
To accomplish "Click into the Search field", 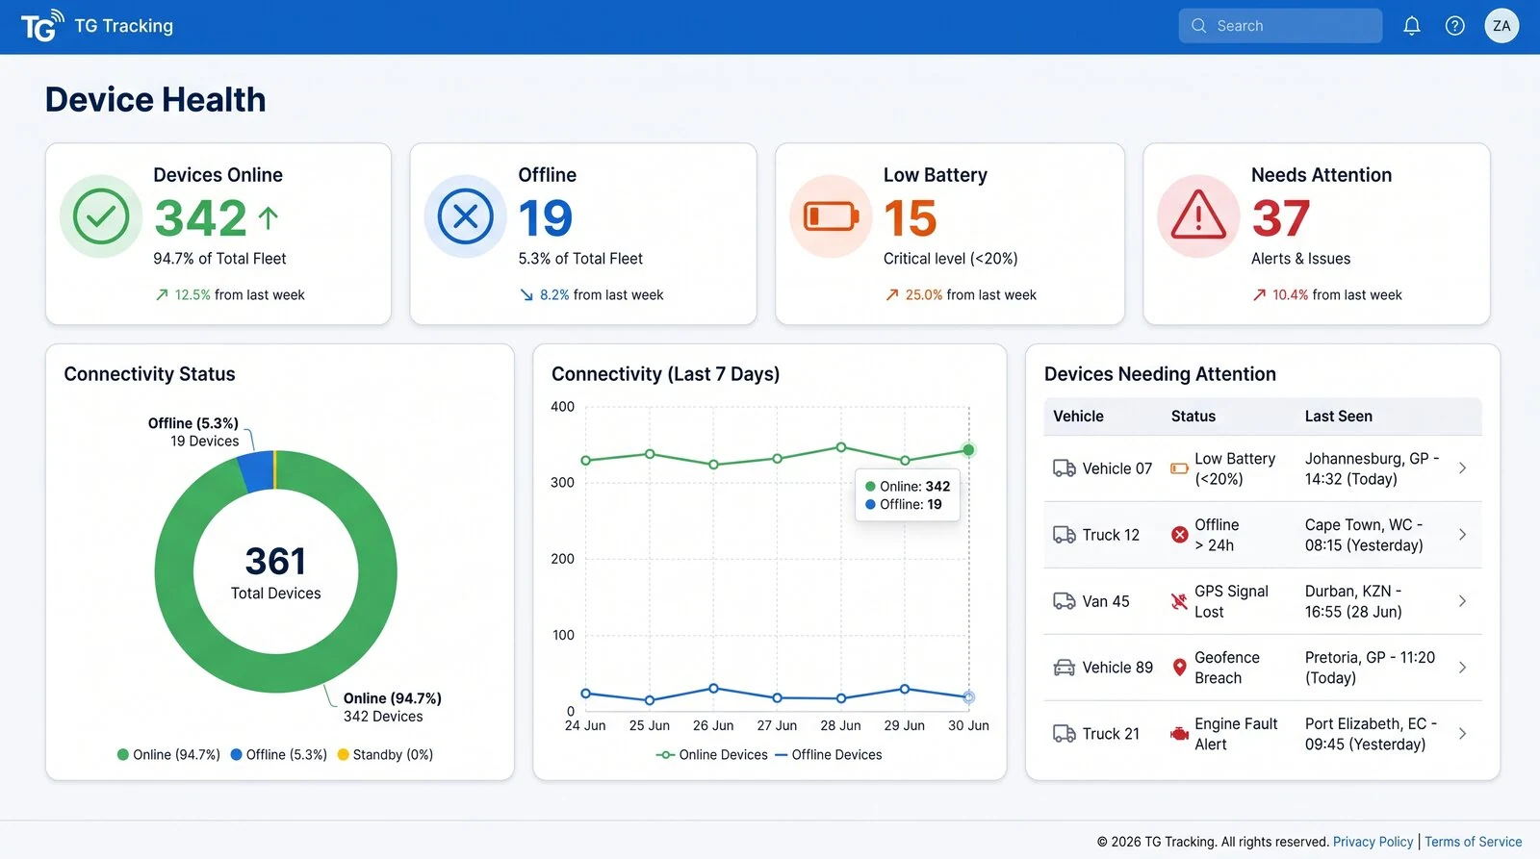I will 1280,26.
